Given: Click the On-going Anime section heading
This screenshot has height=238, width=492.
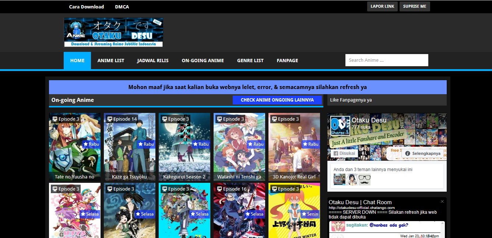Looking at the screenshot, I should tap(73, 100).
